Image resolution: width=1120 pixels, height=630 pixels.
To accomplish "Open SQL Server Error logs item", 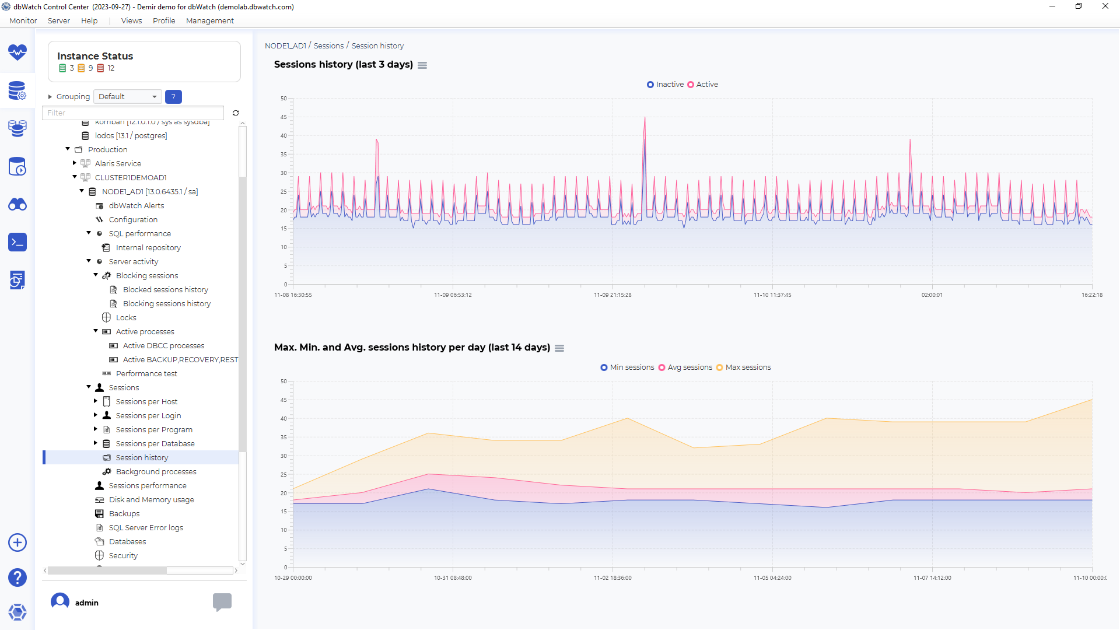I will pyautogui.click(x=146, y=527).
